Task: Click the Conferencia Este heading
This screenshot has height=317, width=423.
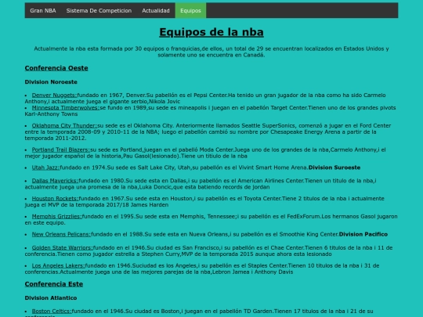Action: pyautogui.click(x=54, y=284)
